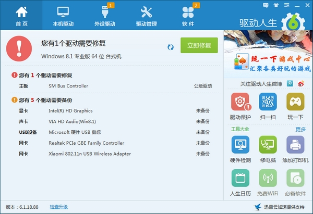
Task: Switch to the 本机驱动 tab
Action: (x=64, y=16)
